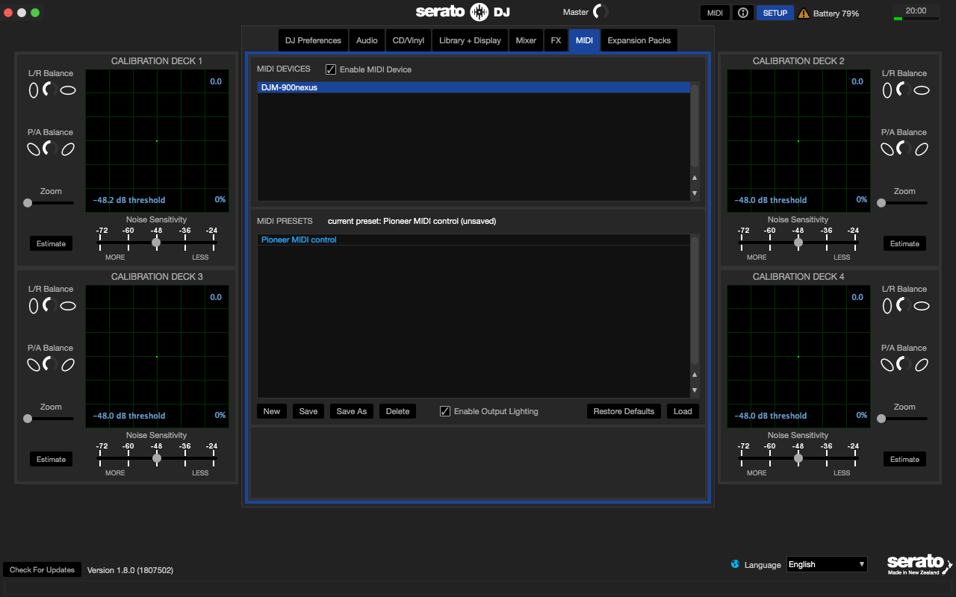
Task: Select Library + Display tab
Action: pos(470,40)
